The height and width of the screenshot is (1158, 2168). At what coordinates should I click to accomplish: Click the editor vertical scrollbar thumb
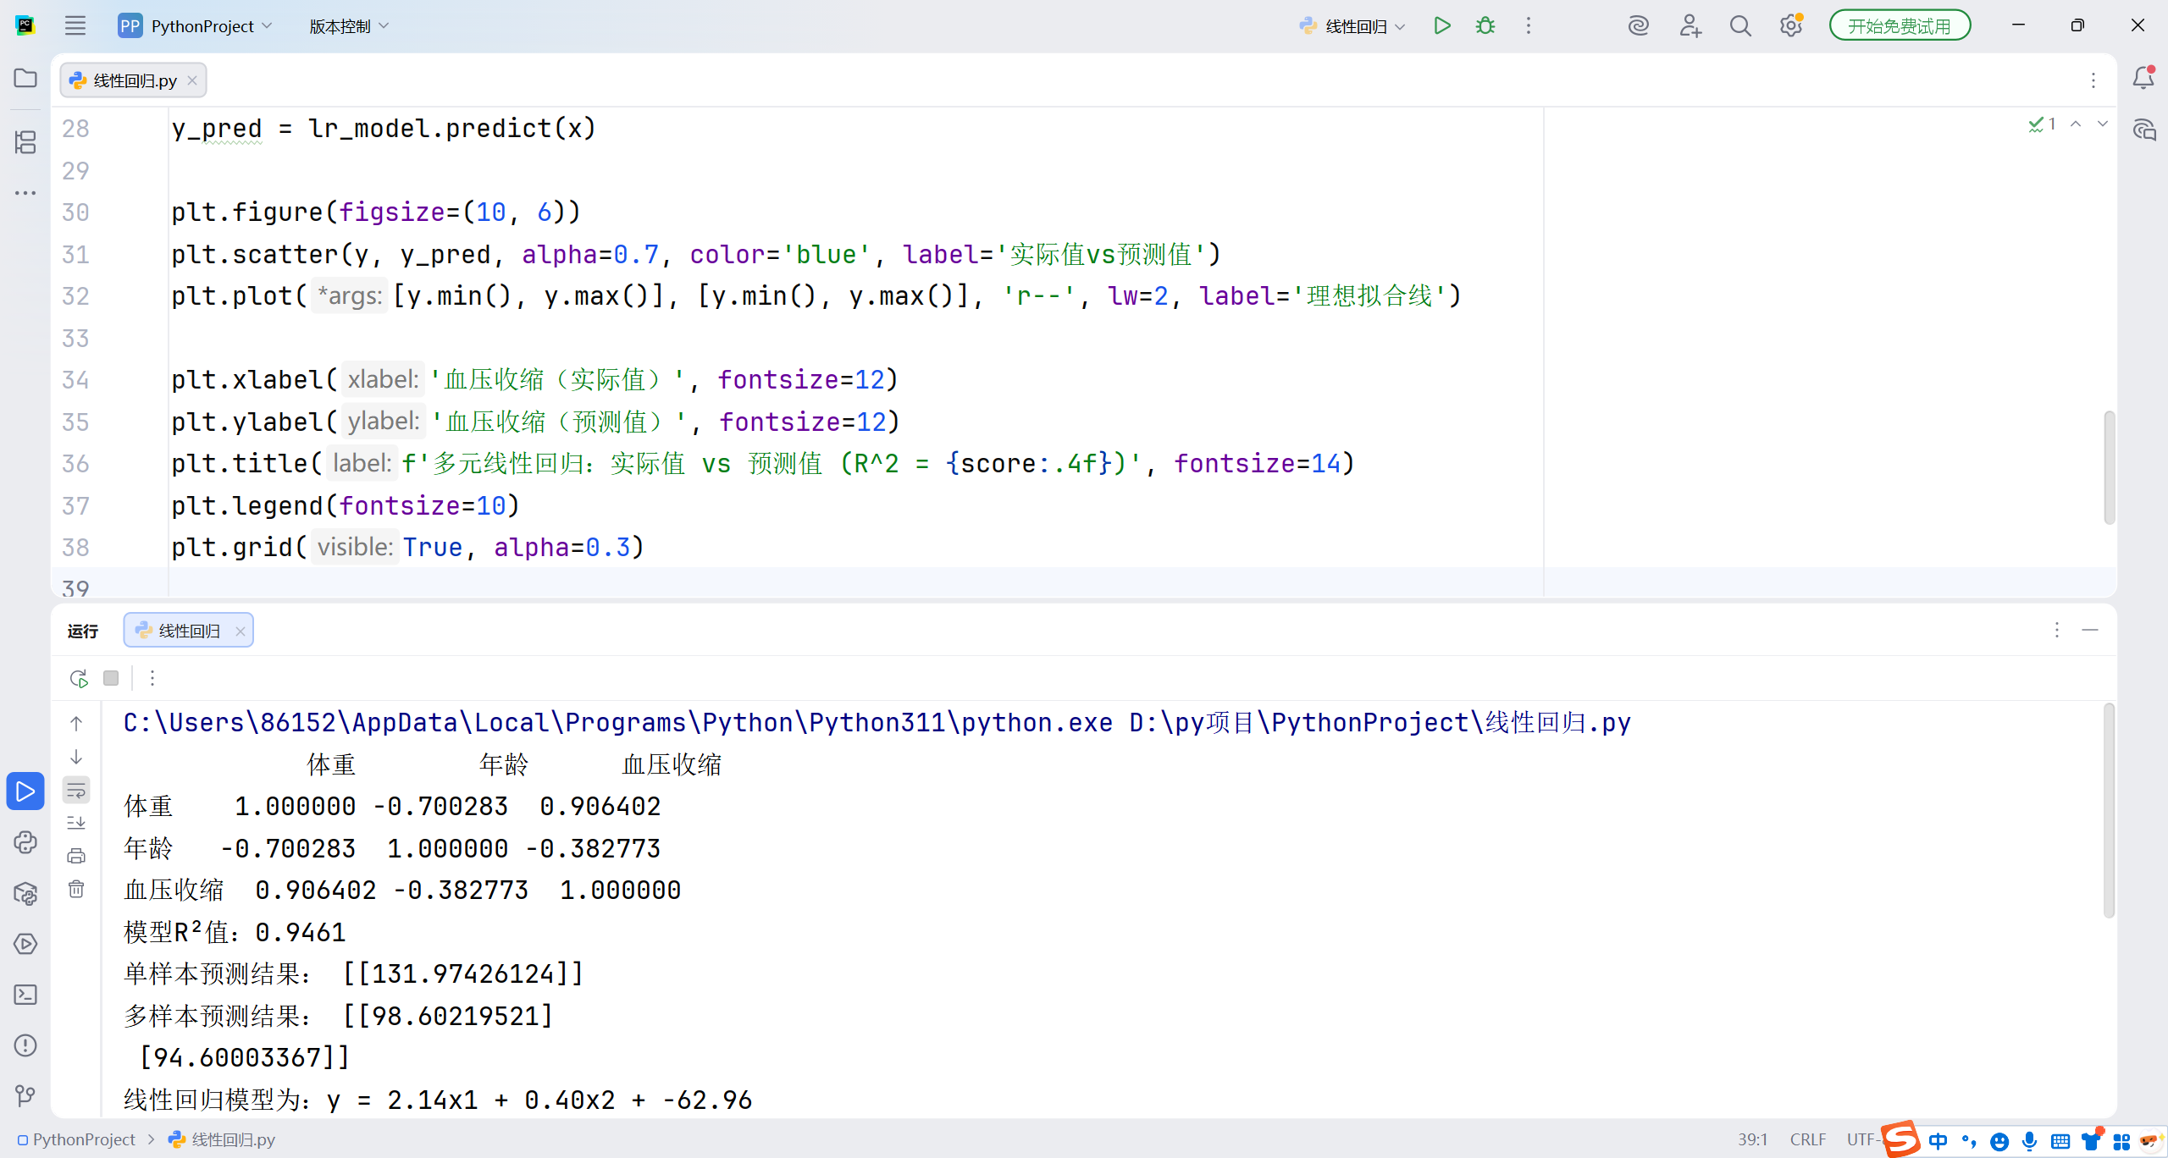[2109, 467]
